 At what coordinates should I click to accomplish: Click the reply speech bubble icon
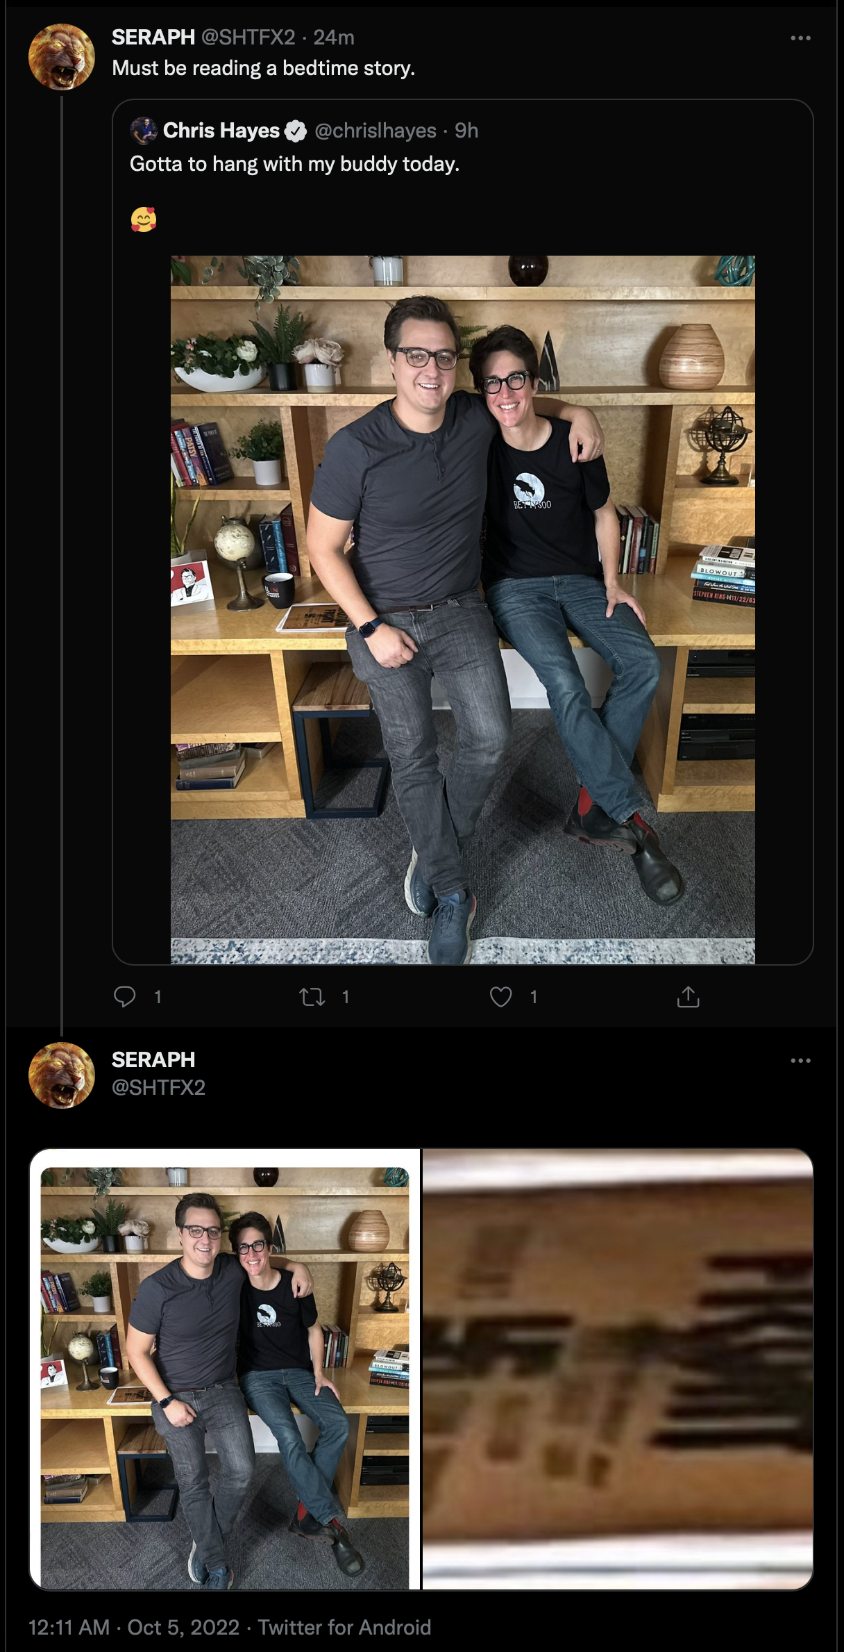point(125,997)
